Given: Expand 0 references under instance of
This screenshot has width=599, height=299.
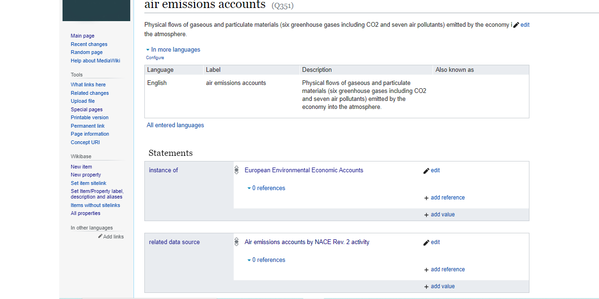Looking at the screenshot, I should click(x=266, y=188).
